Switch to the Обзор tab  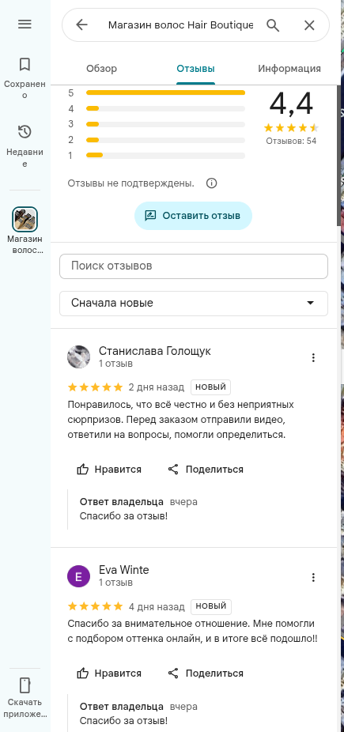pyautogui.click(x=102, y=69)
